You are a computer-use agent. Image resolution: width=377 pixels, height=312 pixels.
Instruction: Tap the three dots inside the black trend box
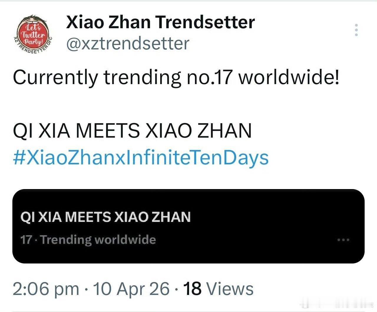[x=343, y=240]
